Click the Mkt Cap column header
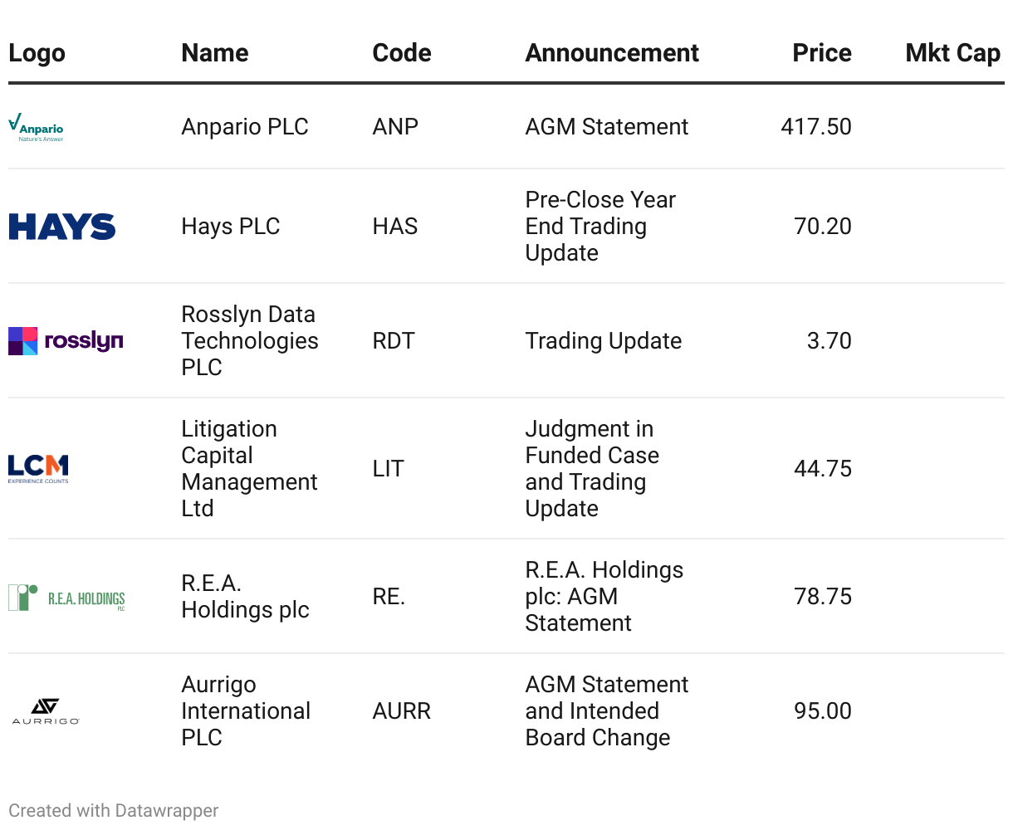Viewport: 1013px width, 830px height. (x=952, y=53)
